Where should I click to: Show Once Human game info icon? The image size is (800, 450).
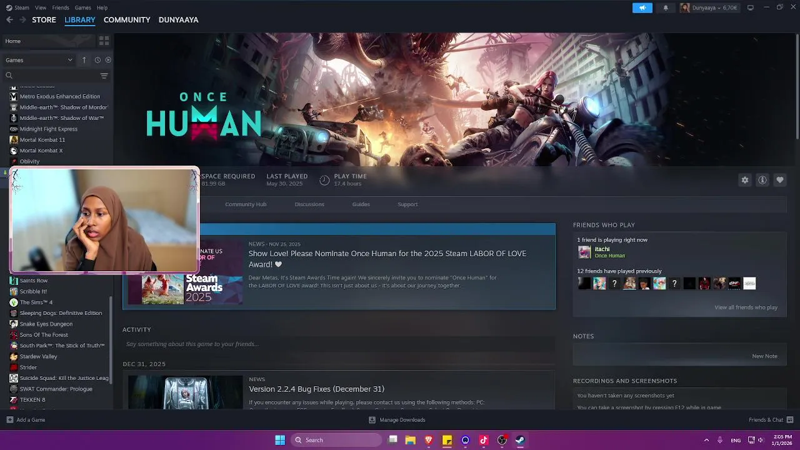click(762, 180)
